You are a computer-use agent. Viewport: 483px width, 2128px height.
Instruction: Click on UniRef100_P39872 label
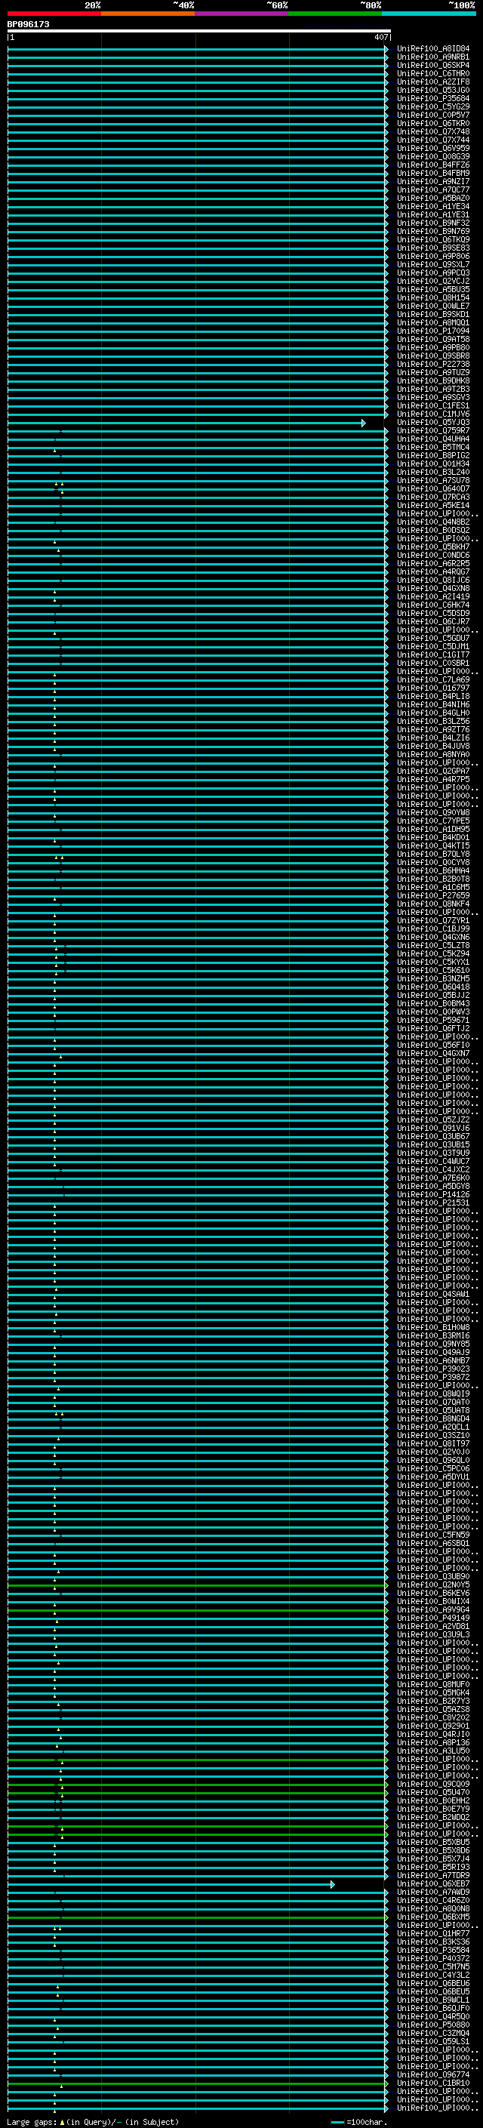pos(433,1377)
